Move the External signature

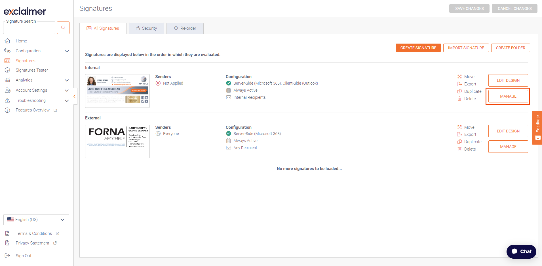(x=469, y=127)
